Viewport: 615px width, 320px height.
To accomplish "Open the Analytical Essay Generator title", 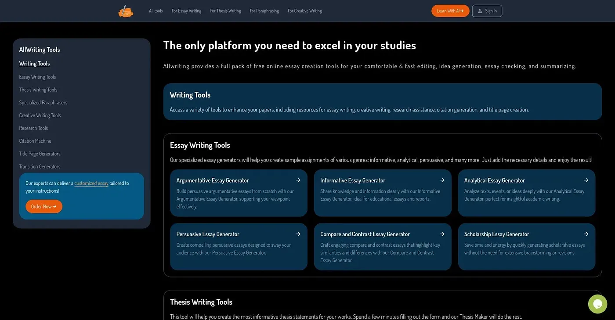I will (x=495, y=180).
